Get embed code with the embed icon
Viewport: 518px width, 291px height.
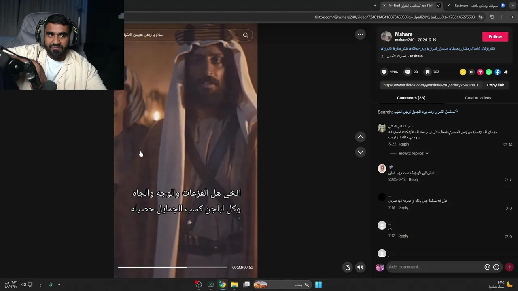pyautogui.click(x=471, y=72)
